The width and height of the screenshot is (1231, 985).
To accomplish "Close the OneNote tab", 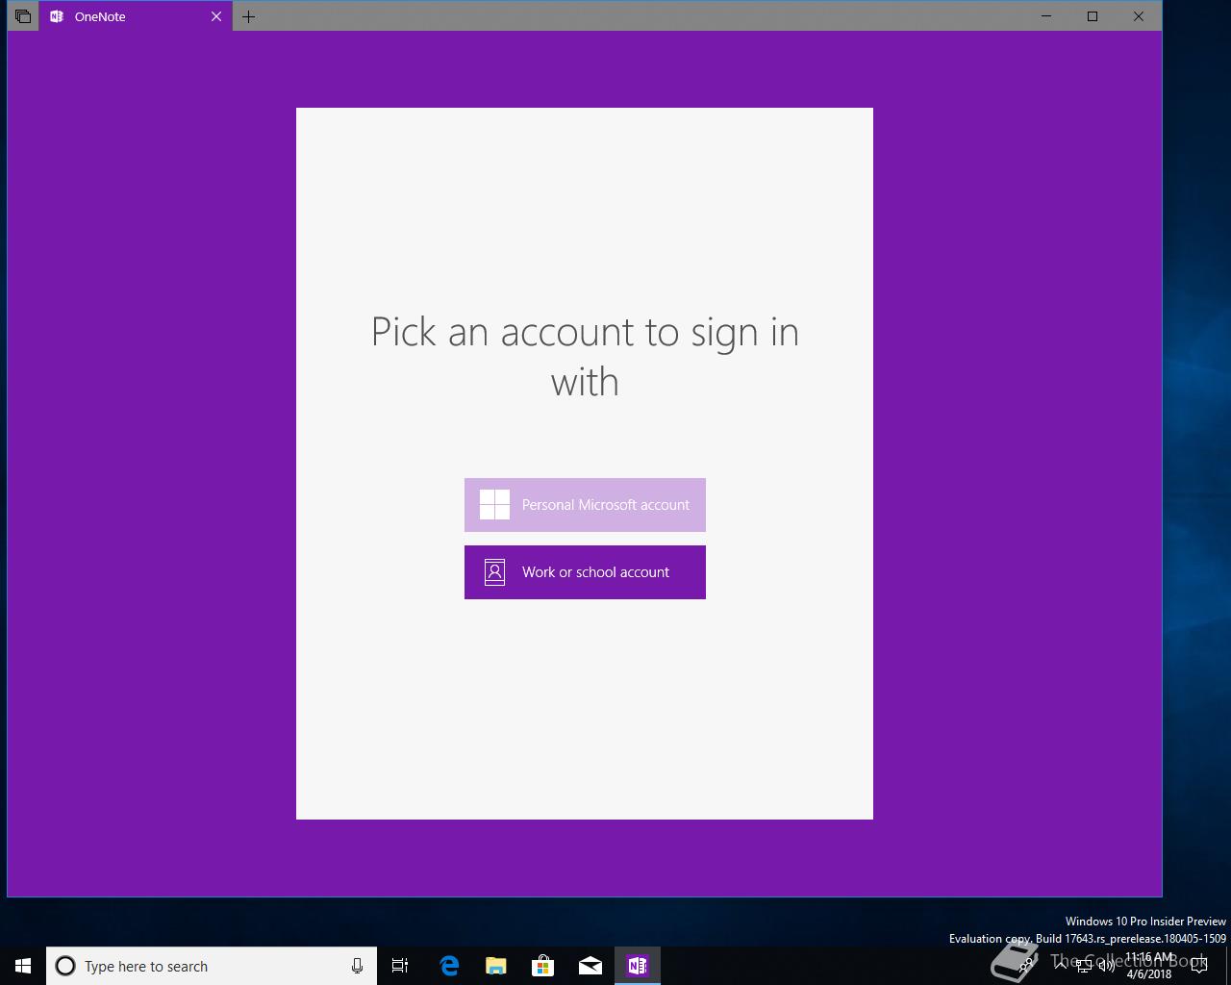I will coord(216,16).
